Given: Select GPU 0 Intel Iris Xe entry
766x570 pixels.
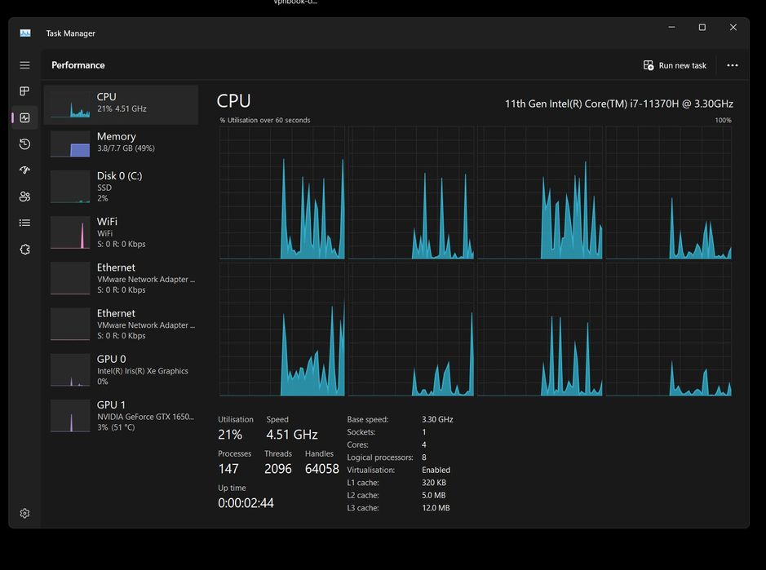Looking at the screenshot, I should [121, 369].
